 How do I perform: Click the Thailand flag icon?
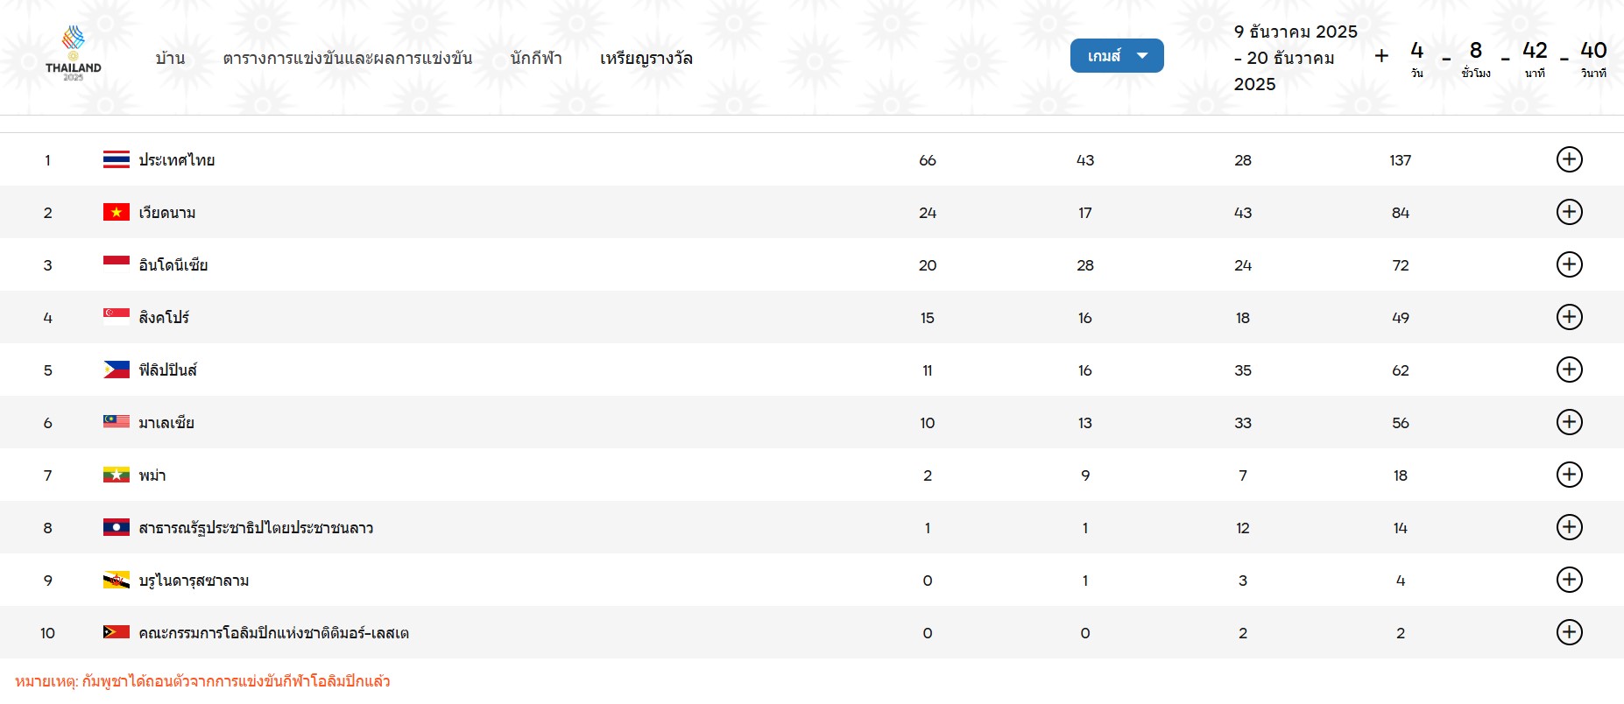pyautogui.click(x=116, y=159)
